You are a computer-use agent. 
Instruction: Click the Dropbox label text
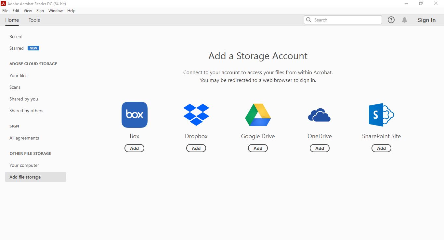(196, 136)
